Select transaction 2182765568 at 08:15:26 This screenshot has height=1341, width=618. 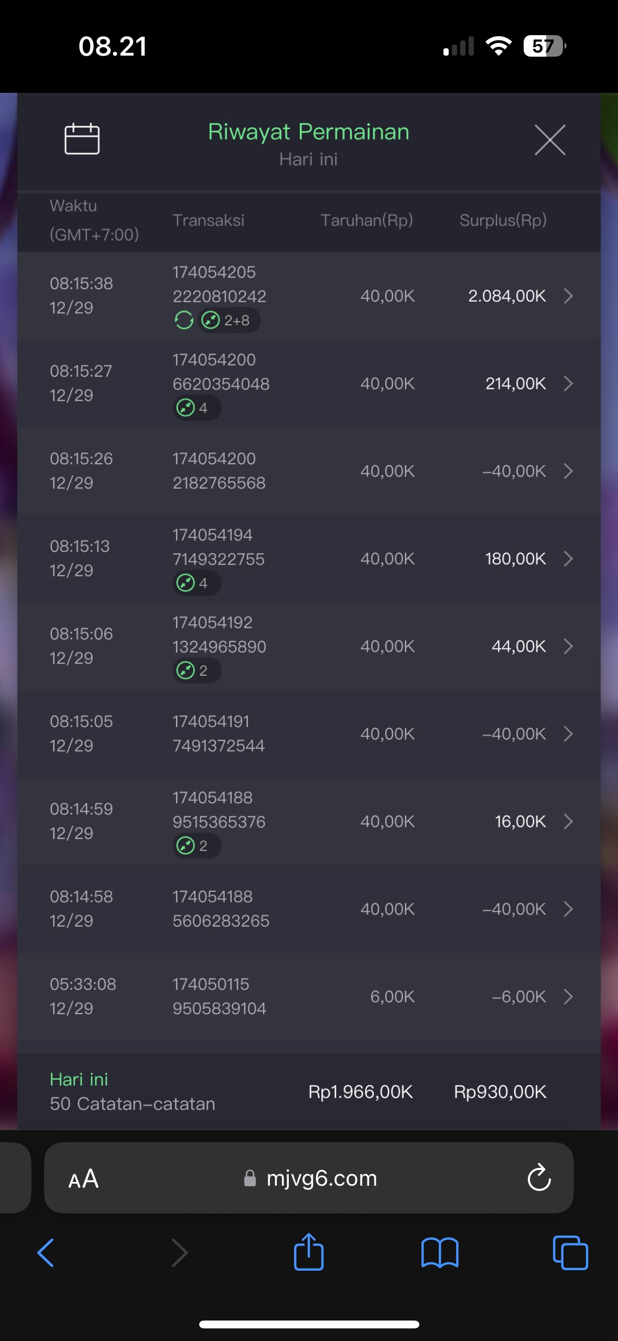pyautogui.click(x=219, y=471)
